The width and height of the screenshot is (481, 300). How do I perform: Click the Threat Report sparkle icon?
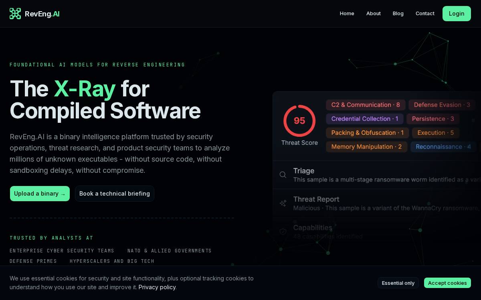click(283, 203)
